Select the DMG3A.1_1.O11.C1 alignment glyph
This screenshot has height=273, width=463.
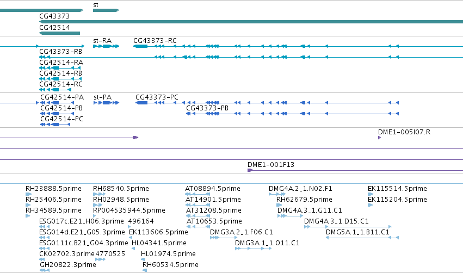tap(254, 249)
